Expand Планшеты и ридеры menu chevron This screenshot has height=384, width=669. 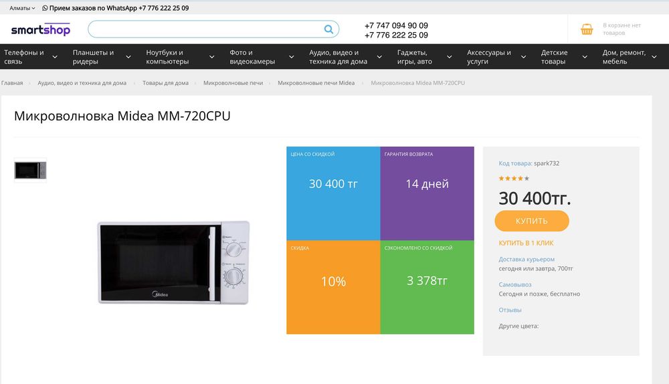(128, 57)
